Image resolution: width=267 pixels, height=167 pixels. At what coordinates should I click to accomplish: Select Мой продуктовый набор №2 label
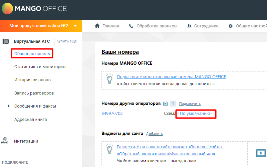[x=39, y=26]
